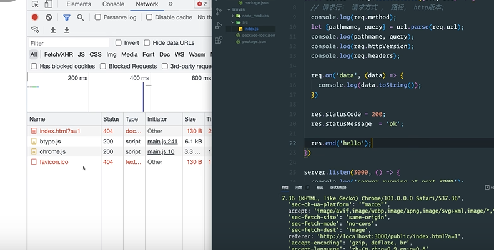Filter requests by Fetch/XHR

point(59,54)
